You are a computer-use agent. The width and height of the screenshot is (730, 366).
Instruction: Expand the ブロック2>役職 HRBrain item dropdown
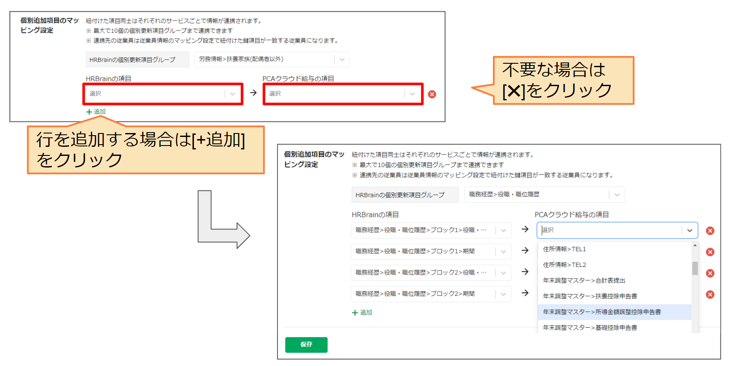click(x=431, y=273)
